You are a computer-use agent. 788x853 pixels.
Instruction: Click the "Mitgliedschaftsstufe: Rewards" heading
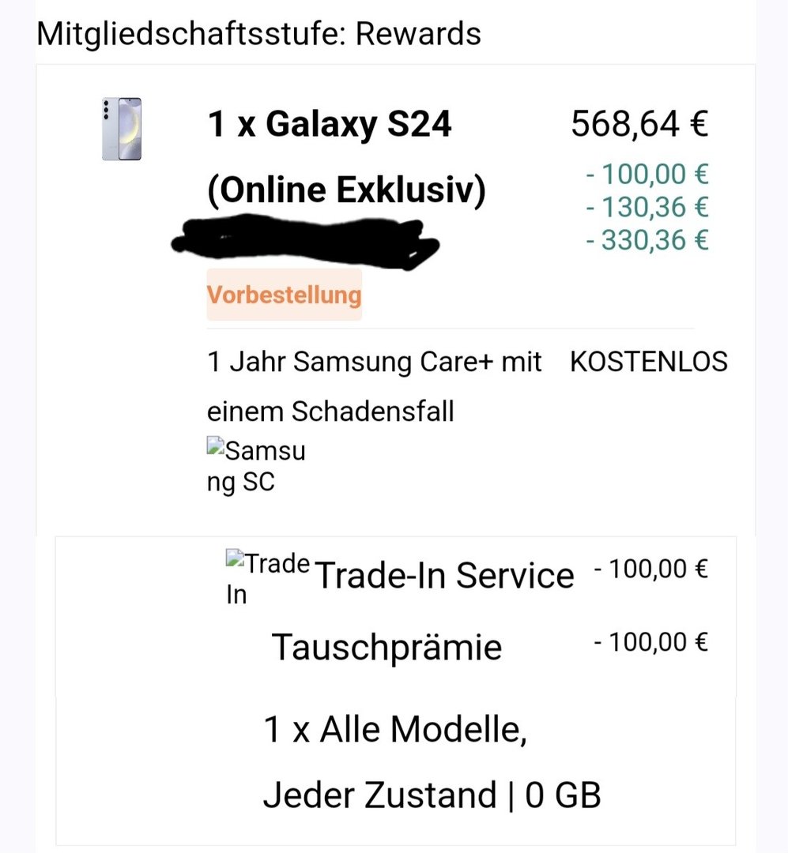click(x=258, y=34)
